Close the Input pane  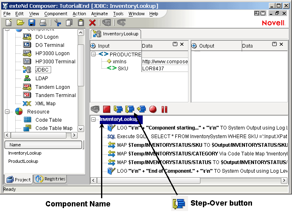[x=182, y=44]
